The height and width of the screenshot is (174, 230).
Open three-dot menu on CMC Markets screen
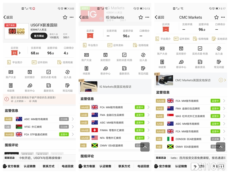(223, 17)
